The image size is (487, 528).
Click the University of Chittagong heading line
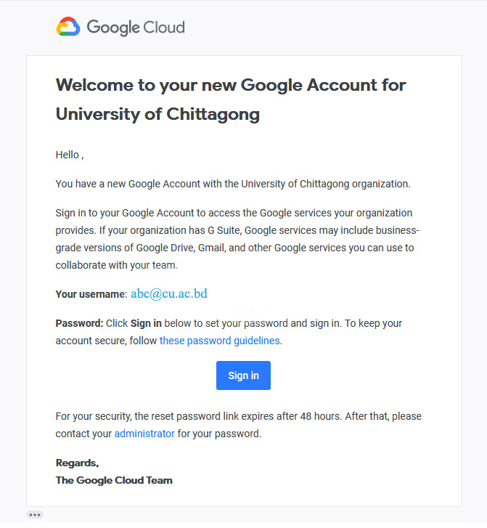click(157, 114)
